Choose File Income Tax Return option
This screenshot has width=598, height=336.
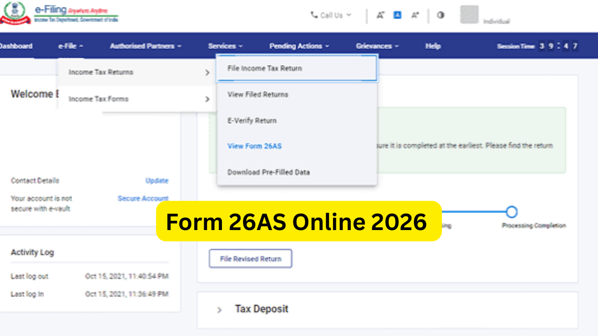296,68
